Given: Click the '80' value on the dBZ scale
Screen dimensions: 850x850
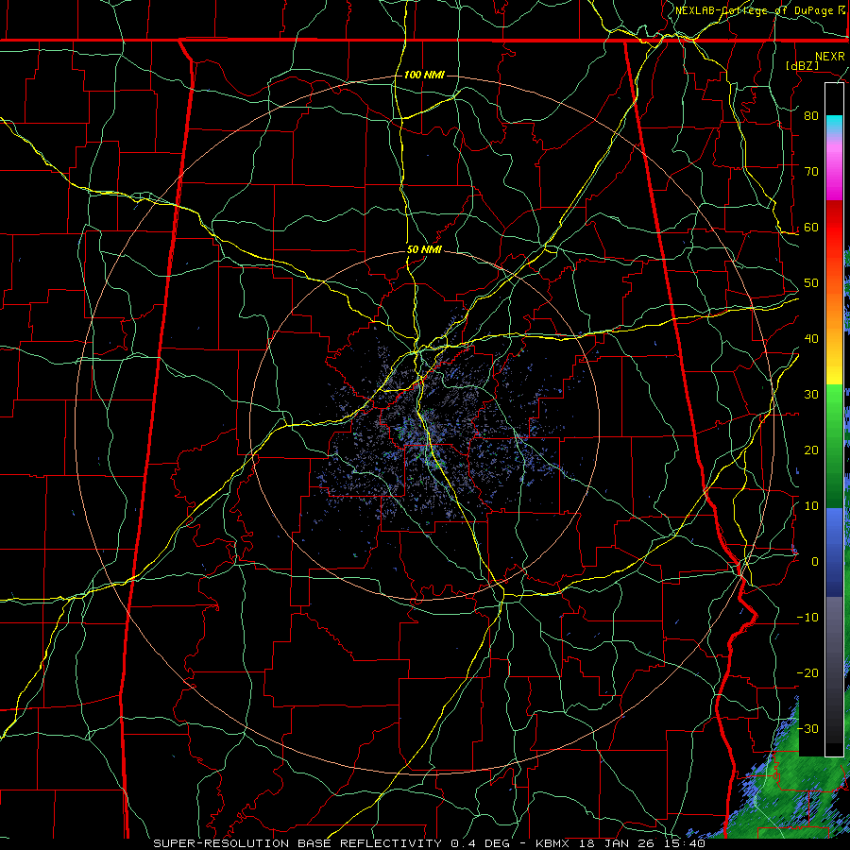Looking at the screenshot, I should click(x=811, y=116).
